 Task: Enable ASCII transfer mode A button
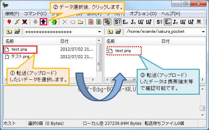point(91,22)
